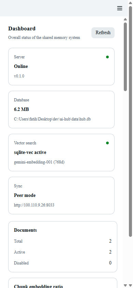Select the Server Online card heading
The width and height of the screenshot is (133, 288).
21,66
